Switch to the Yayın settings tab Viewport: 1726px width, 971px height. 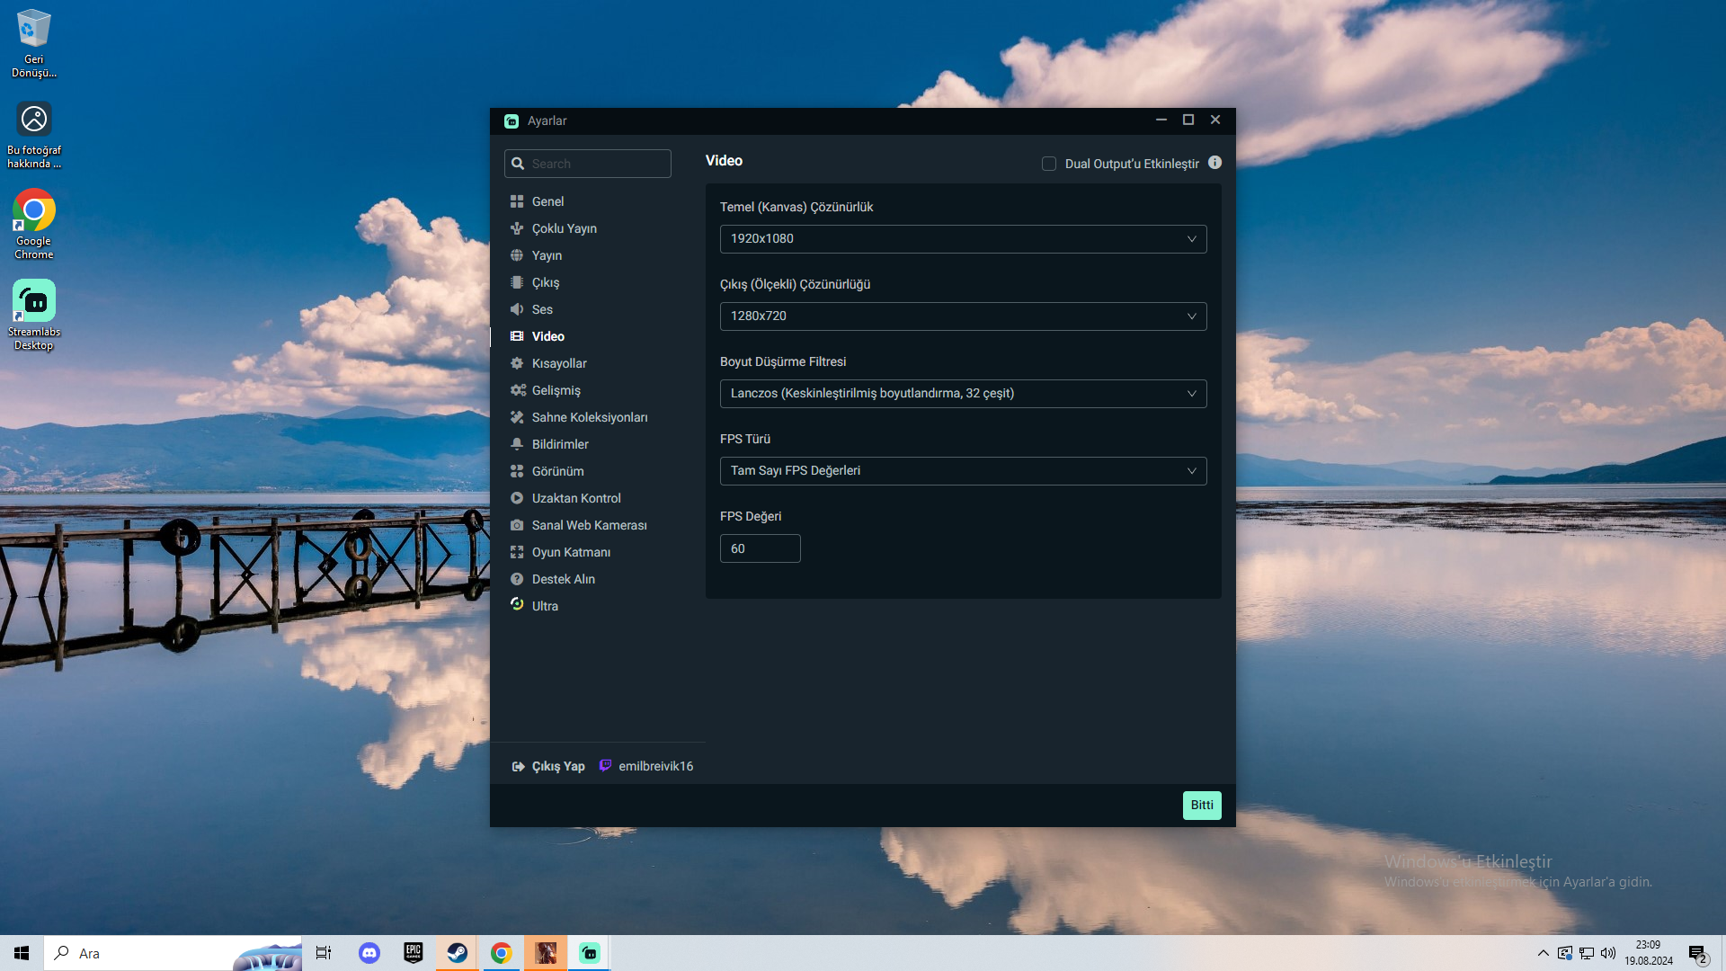coord(546,255)
